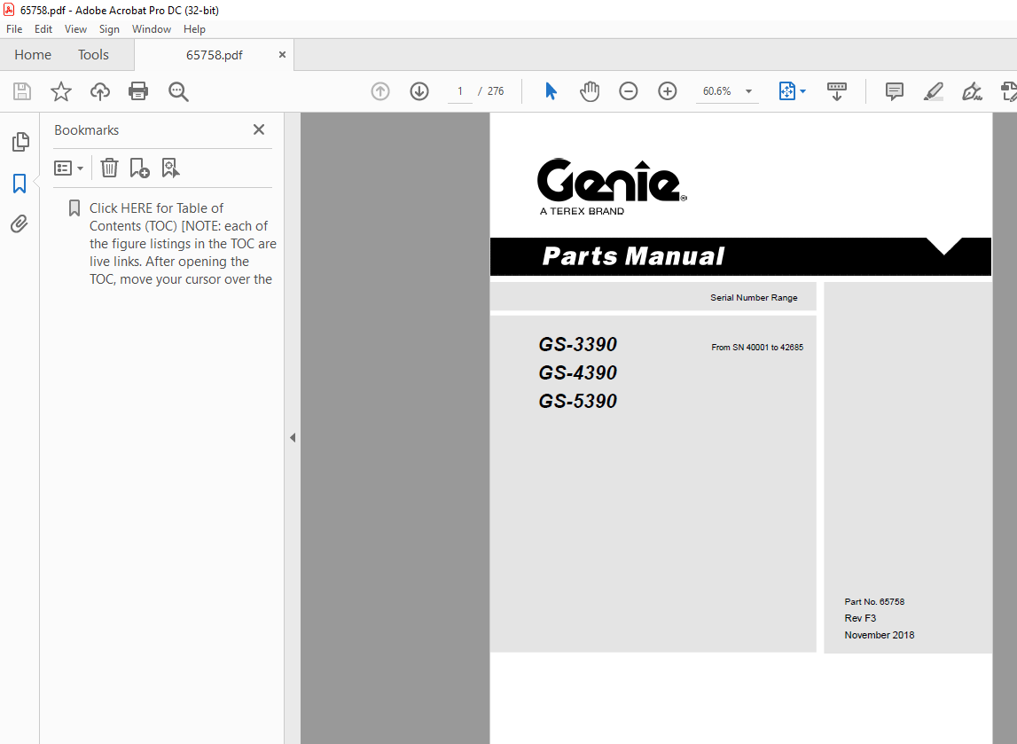This screenshot has height=744, width=1017.
Task: Open the Find text magnifier tool
Action: coord(178,91)
